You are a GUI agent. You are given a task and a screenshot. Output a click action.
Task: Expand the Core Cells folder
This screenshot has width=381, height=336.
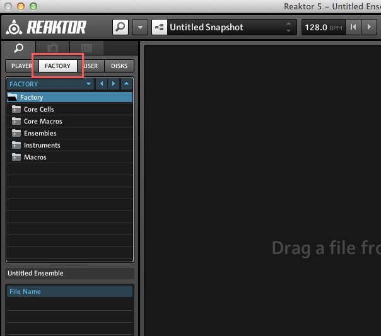pos(16,110)
